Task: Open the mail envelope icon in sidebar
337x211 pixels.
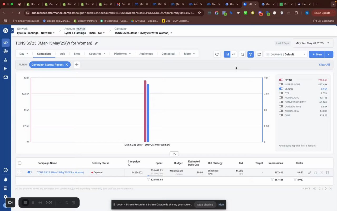Action: (x=6, y=77)
